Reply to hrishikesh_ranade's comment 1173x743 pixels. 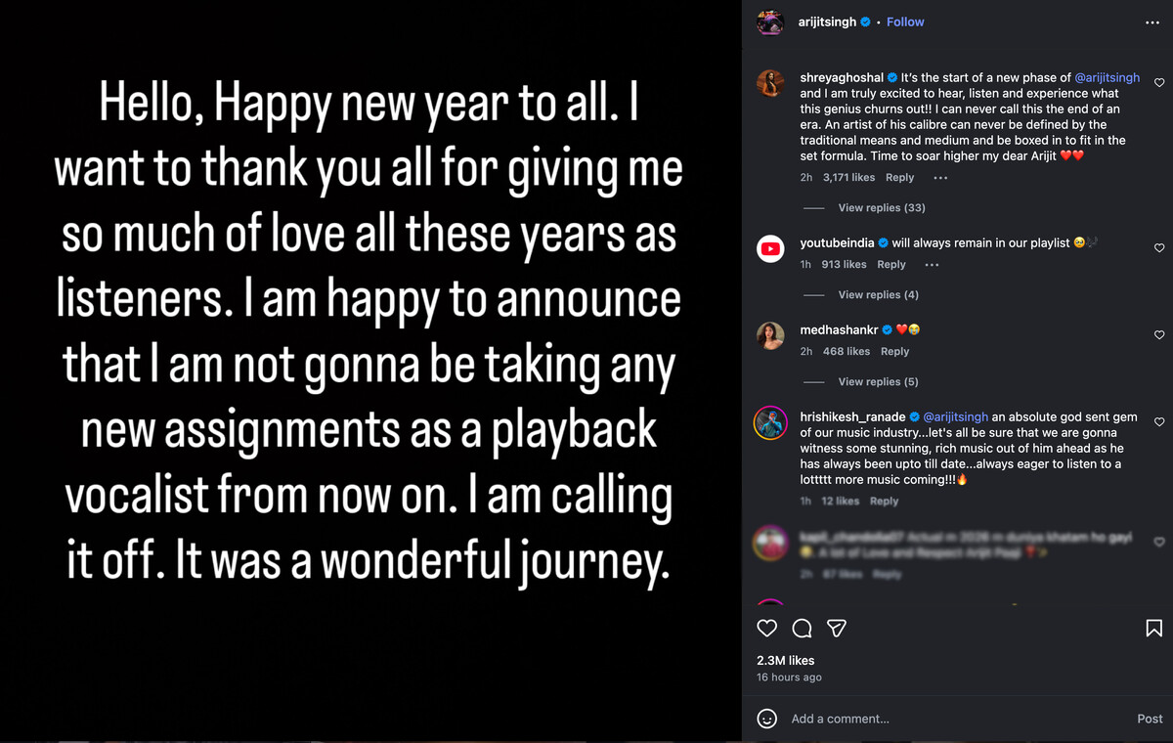pyautogui.click(x=884, y=502)
